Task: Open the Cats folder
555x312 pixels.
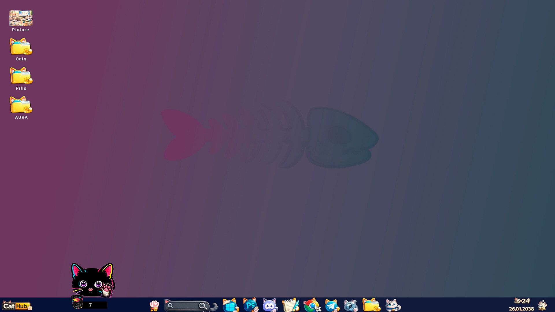Action: coord(21,47)
